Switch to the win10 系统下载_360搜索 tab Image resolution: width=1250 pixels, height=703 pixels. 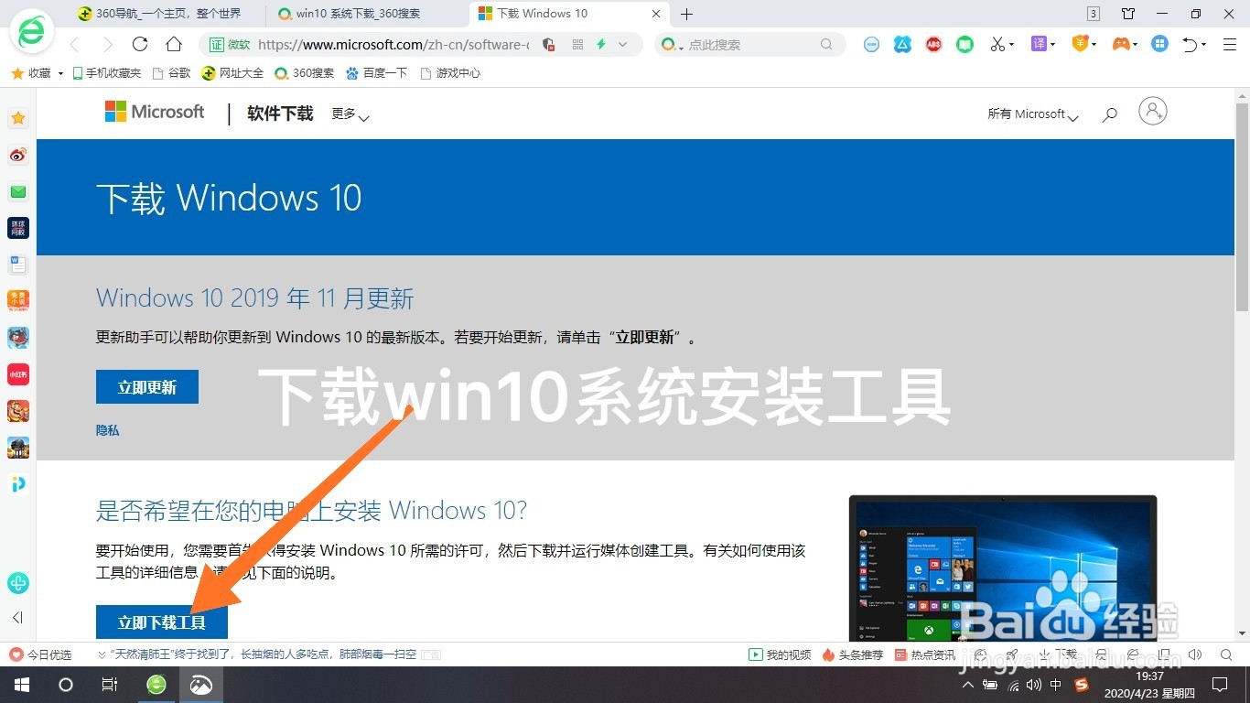(368, 14)
